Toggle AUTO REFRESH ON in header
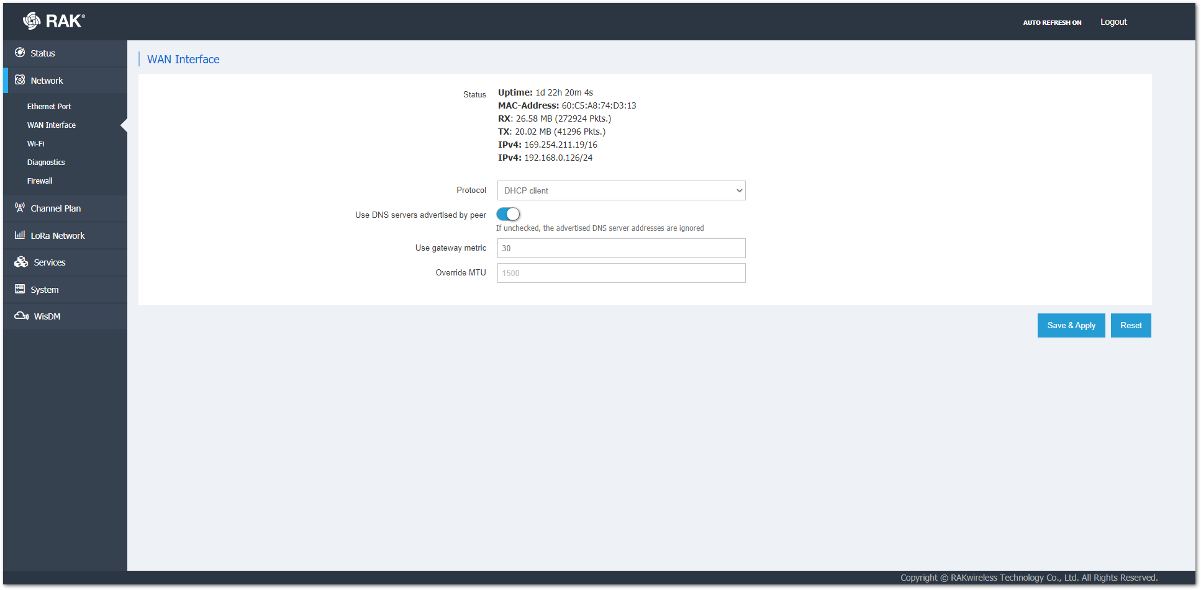 (x=1052, y=22)
